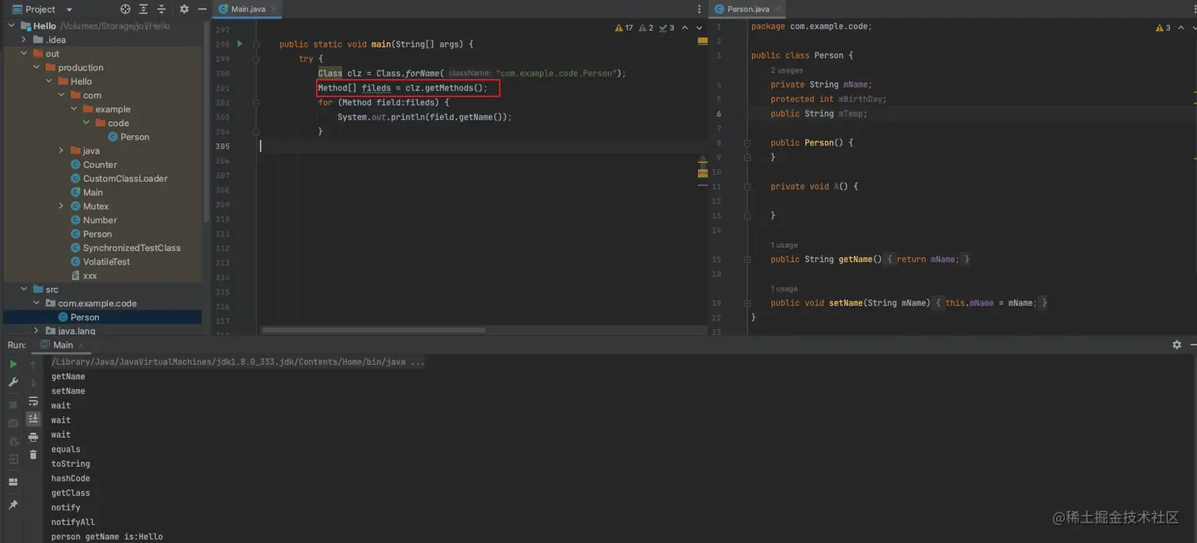
Task: Go to previous highlighted problem in Main.java
Action: click(685, 28)
